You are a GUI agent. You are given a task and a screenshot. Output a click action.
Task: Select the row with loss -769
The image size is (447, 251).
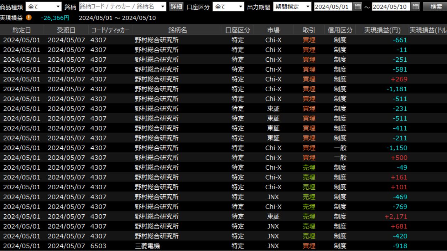pyautogui.click(x=223, y=207)
